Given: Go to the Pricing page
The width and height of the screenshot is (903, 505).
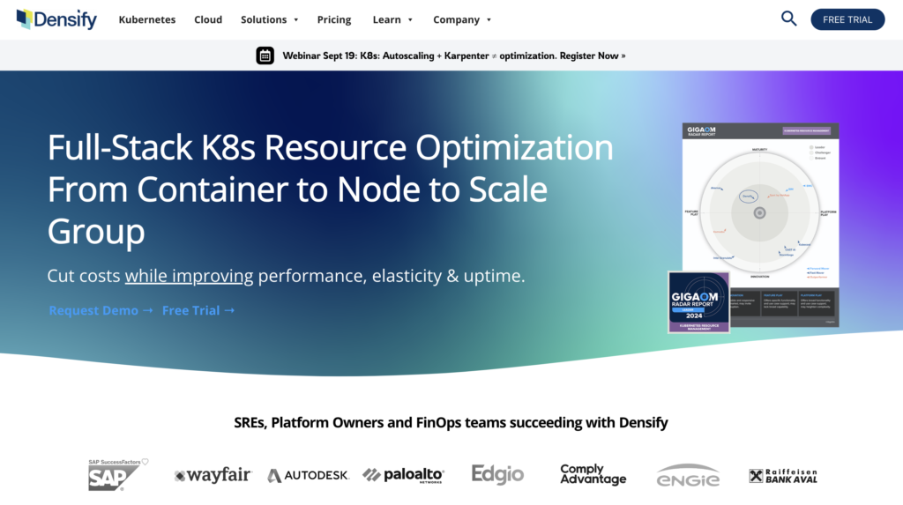Looking at the screenshot, I should [334, 19].
